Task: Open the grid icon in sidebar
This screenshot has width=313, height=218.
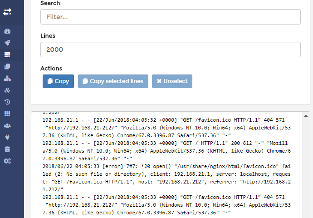Action: (x=7, y=114)
